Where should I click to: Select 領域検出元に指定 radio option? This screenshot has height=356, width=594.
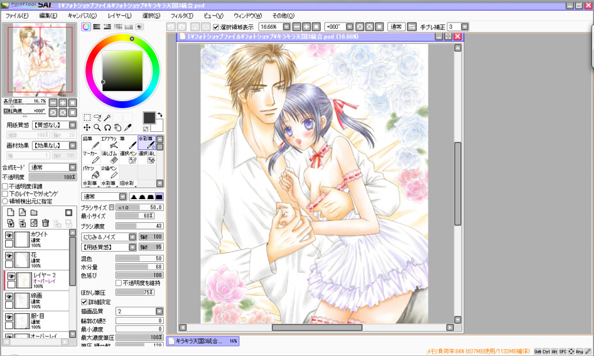pos(5,201)
